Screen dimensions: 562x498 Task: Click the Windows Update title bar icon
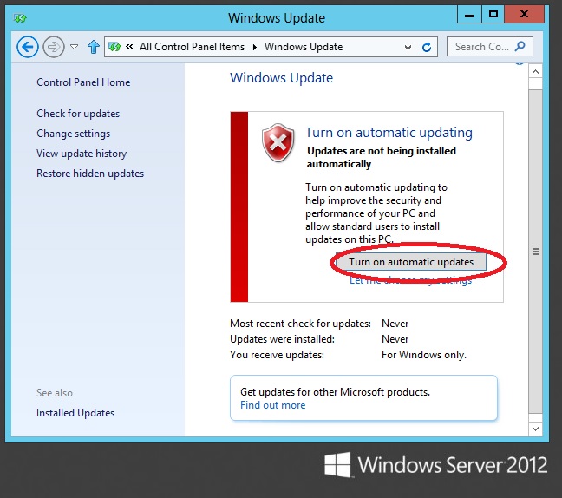(x=20, y=18)
